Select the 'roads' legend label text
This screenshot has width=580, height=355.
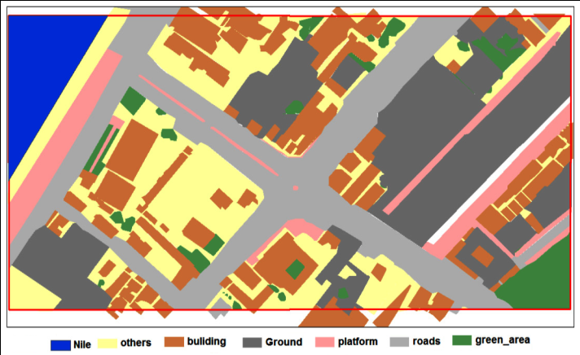[x=428, y=342]
